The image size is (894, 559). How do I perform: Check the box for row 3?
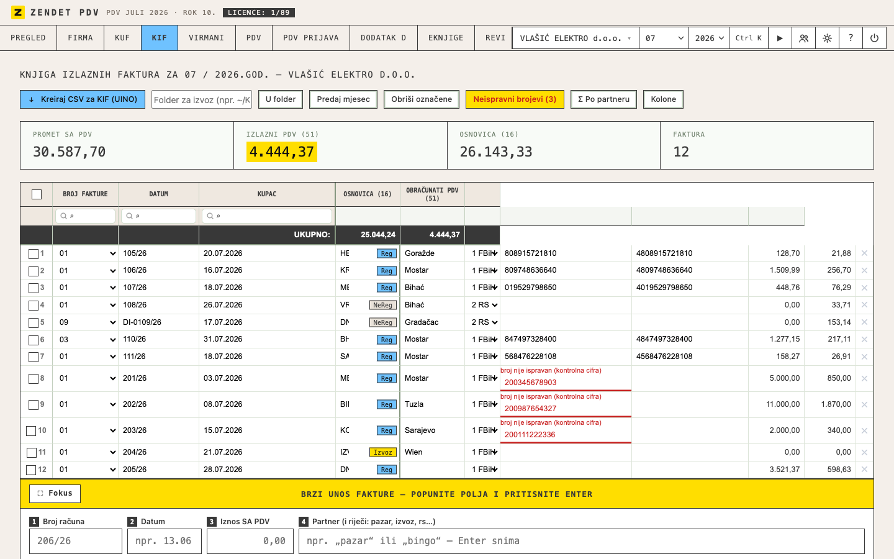click(34, 288)
